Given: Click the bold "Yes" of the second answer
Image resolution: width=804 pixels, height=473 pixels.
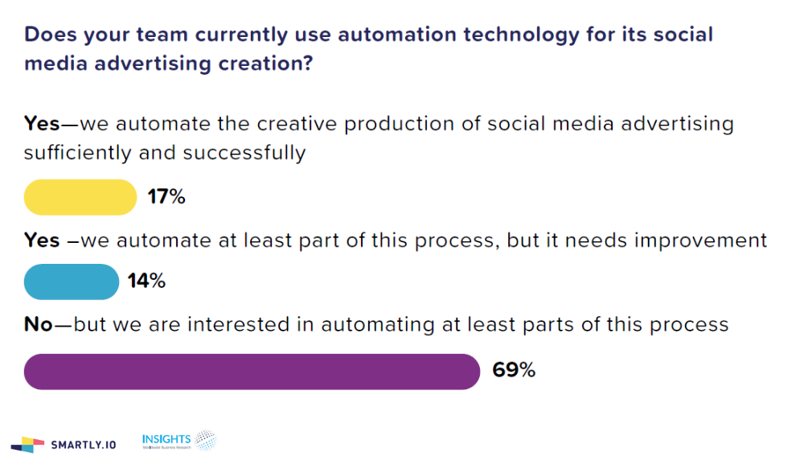Looking at the screenshot, I should (x=42, y=240).
